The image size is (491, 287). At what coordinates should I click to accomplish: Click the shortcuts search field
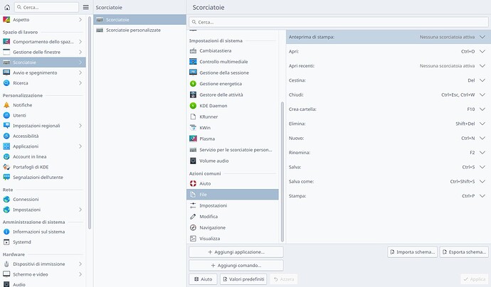[339, 22]
